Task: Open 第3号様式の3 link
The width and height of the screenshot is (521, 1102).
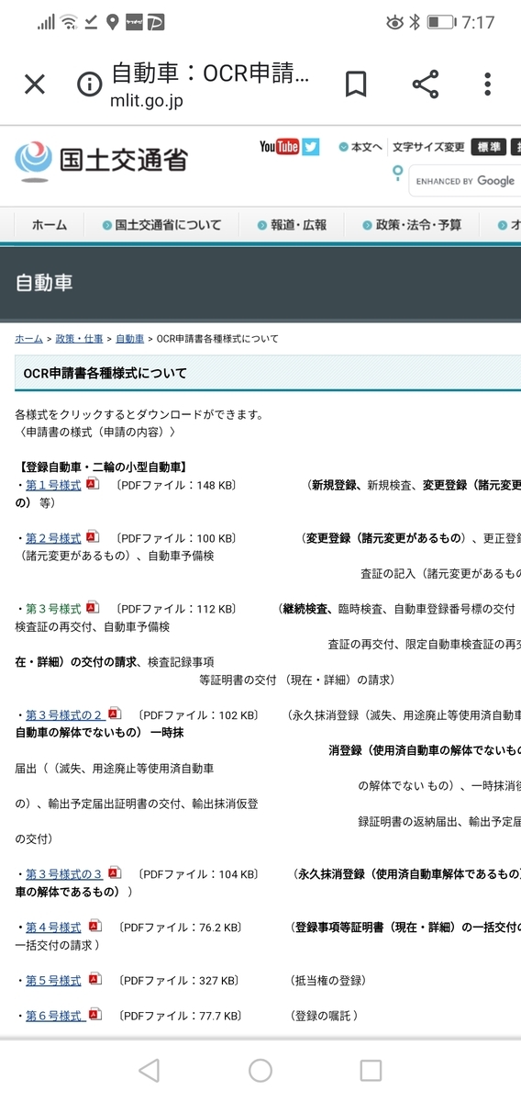Action: [64, 874]
